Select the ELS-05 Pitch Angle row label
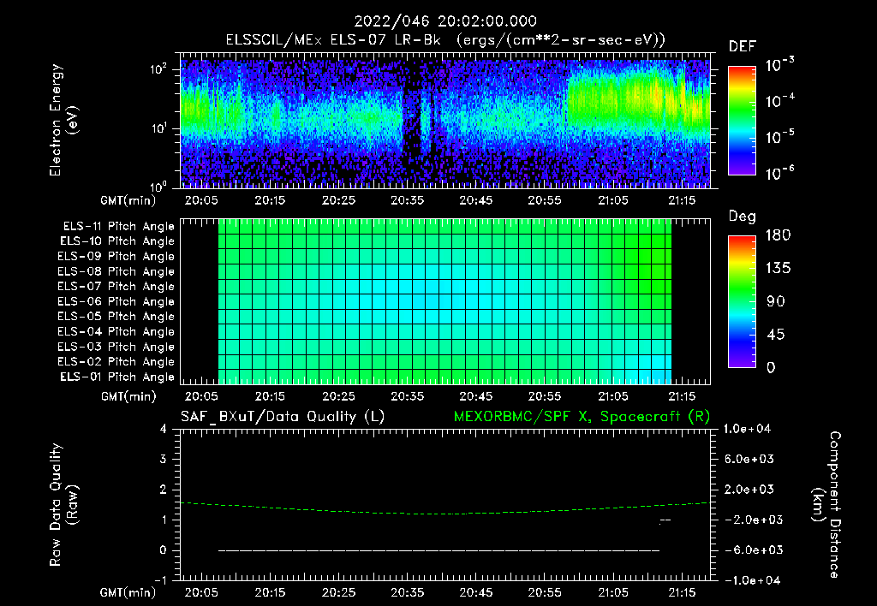 click(x=116, y=317)
